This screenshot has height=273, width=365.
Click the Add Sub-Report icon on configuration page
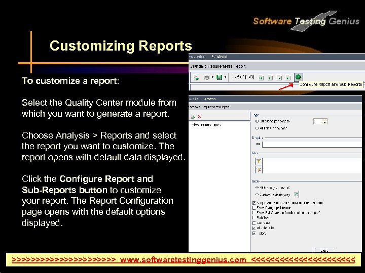pos(193,116)
